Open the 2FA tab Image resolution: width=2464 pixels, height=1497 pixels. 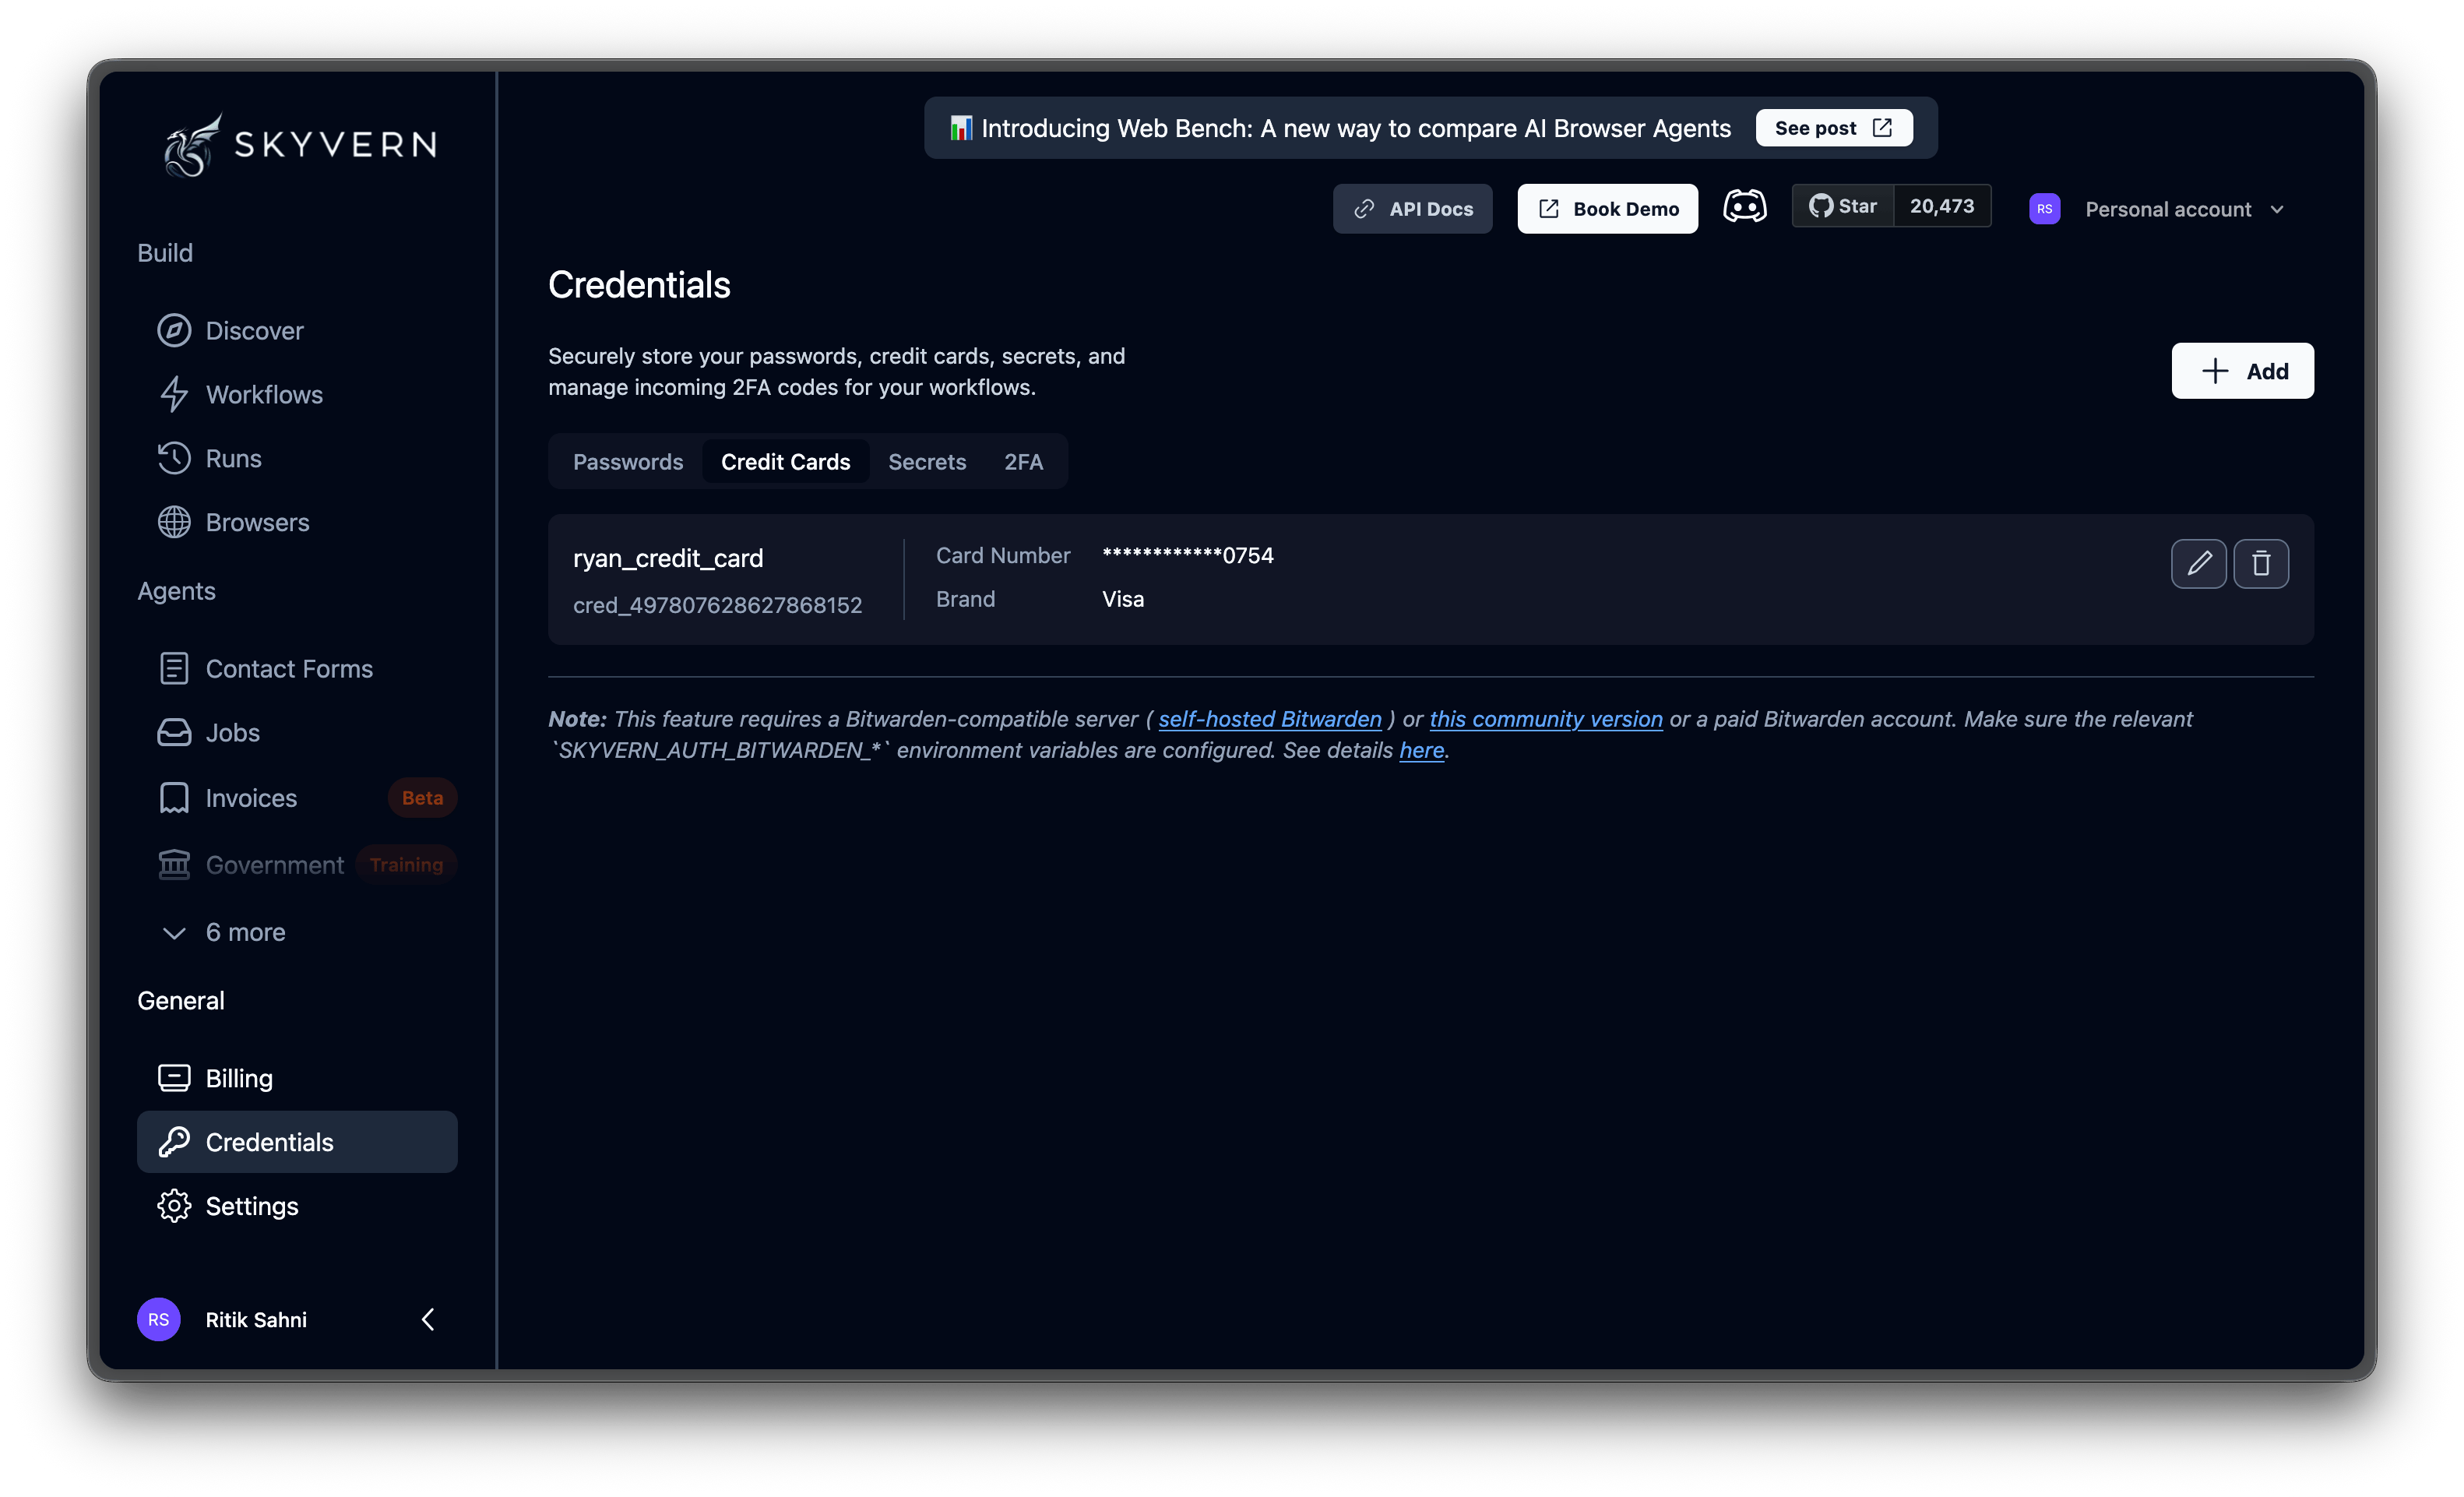(x=1023, y=461)
